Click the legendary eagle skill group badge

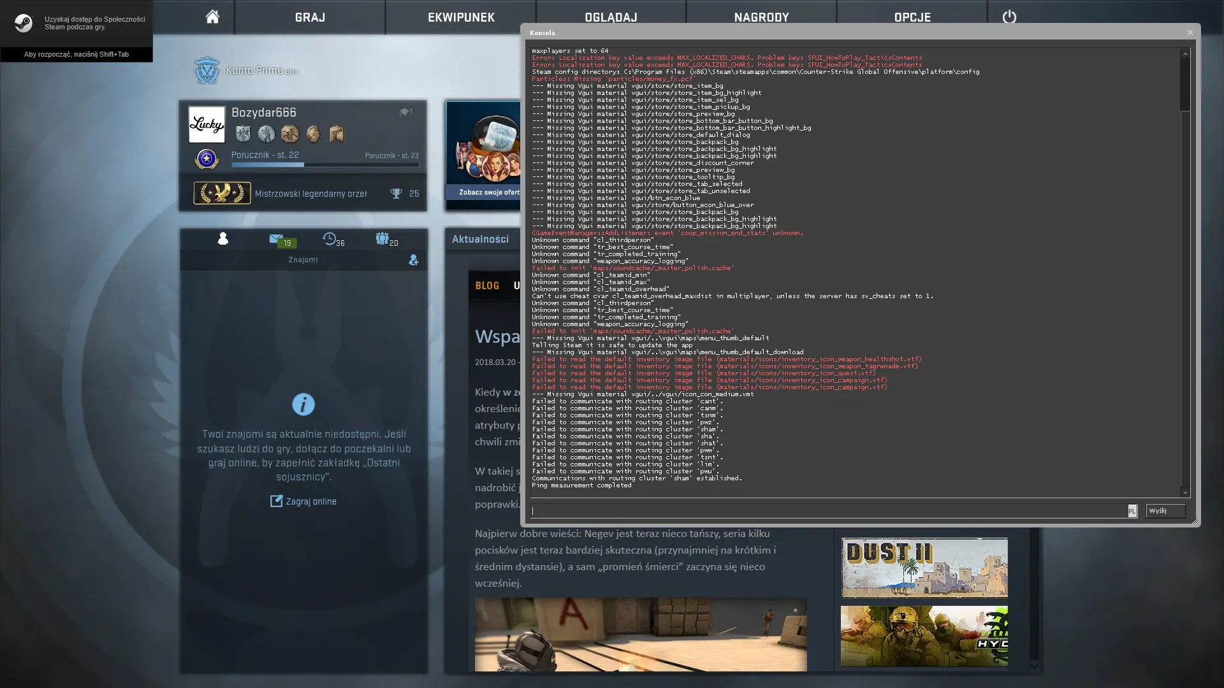point(222,193)
